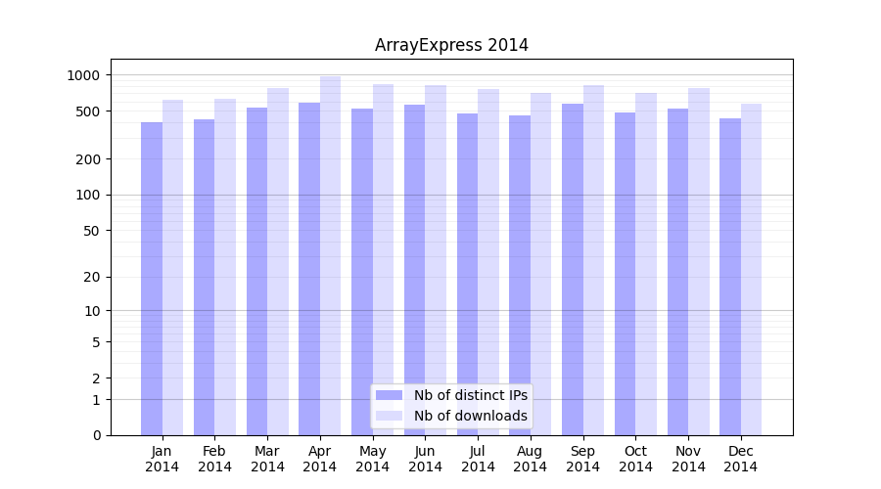This screenshot has height=489, width=881.
Task: Click the 0 y-axis tick label
Action: pos(96,435)
